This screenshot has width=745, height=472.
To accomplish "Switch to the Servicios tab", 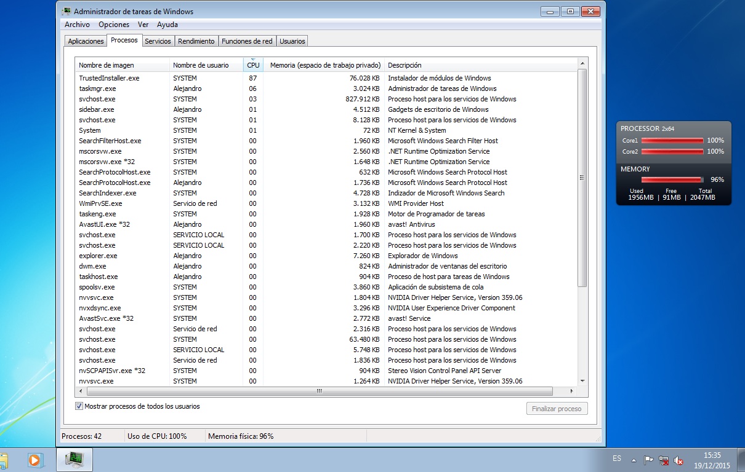I will 158,41.
